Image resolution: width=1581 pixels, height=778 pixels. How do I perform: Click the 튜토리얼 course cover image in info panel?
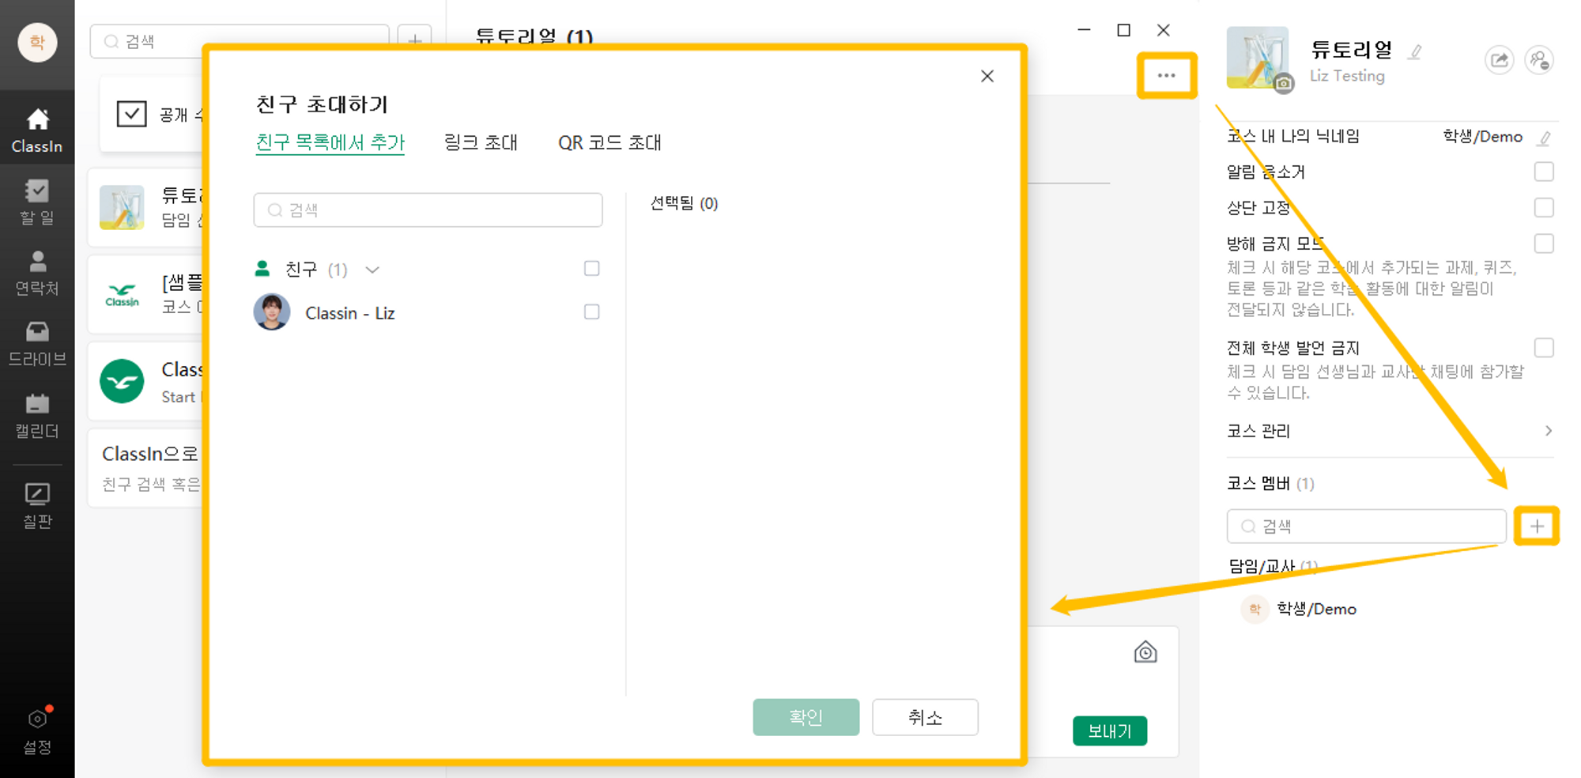(x=1258, y=58)
